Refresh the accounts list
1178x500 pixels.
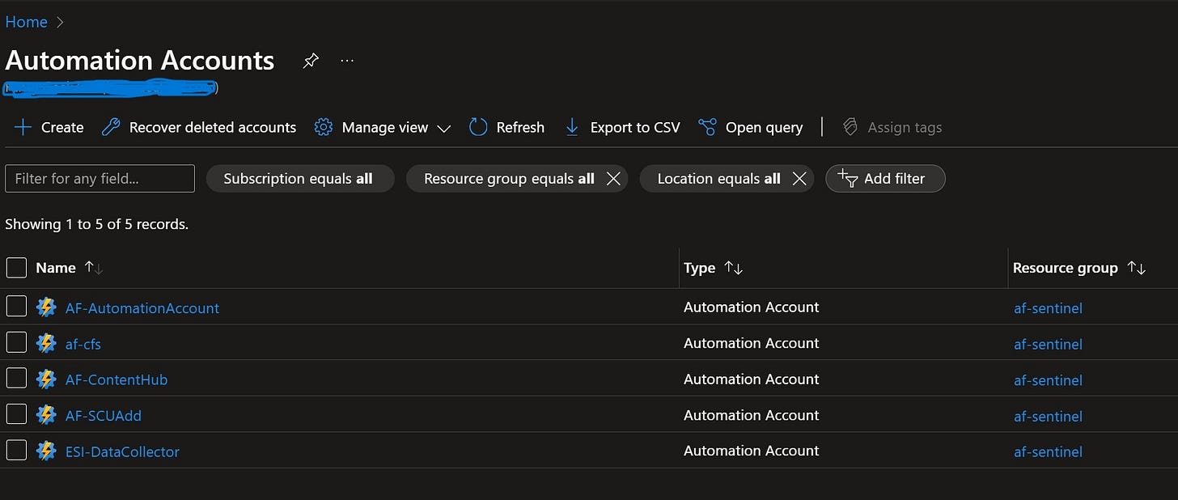[507, 127]
